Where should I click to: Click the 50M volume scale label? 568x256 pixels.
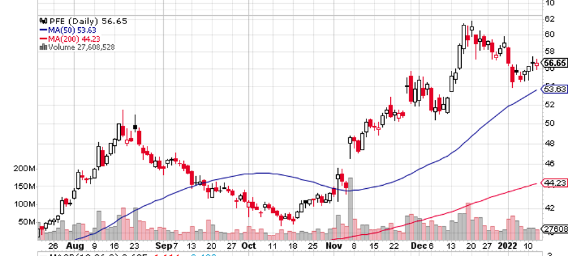point(26,222)
